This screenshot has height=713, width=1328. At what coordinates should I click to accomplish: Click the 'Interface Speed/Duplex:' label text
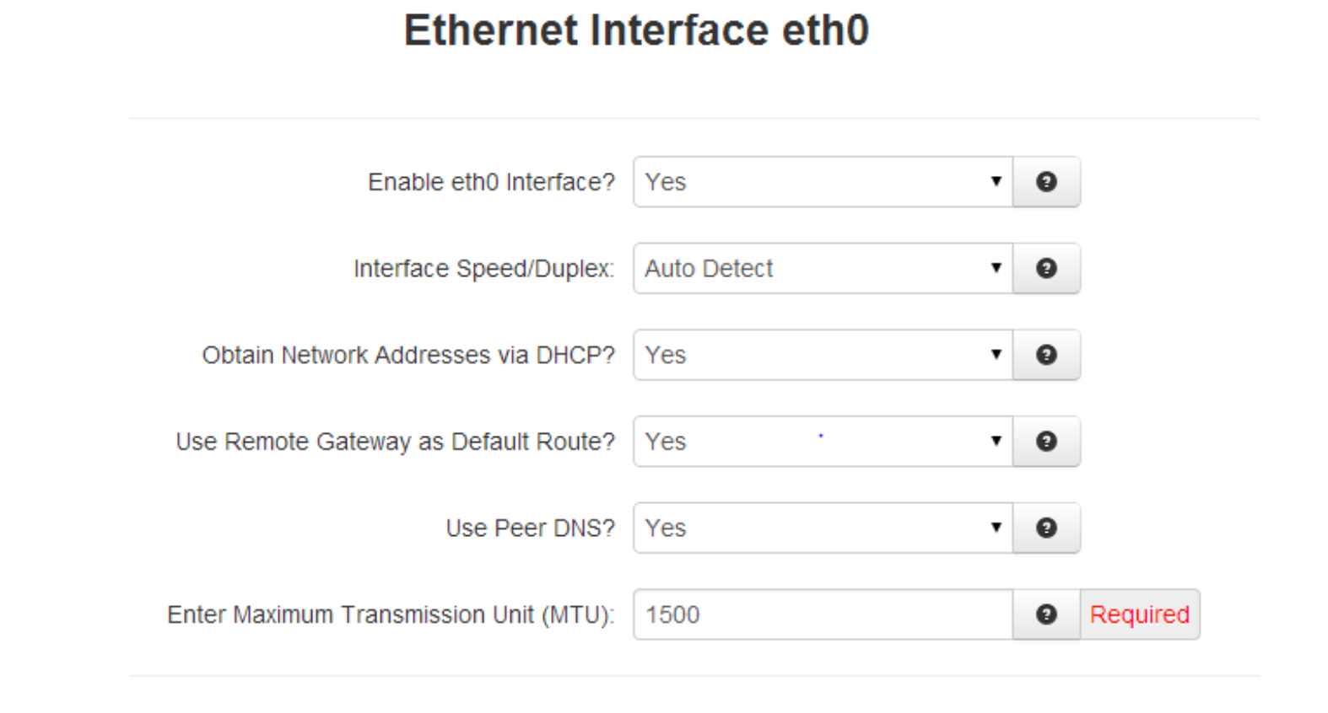pyautogui.click(x=484, y=269)
